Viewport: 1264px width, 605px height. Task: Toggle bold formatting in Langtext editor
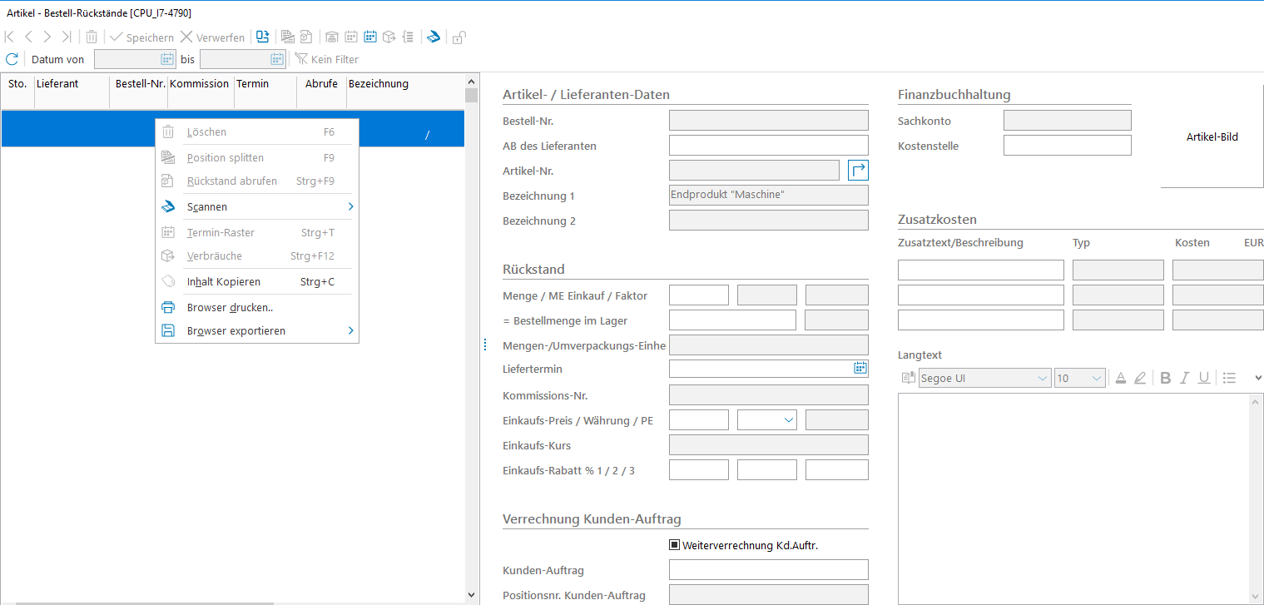(x=1165, y=378)
